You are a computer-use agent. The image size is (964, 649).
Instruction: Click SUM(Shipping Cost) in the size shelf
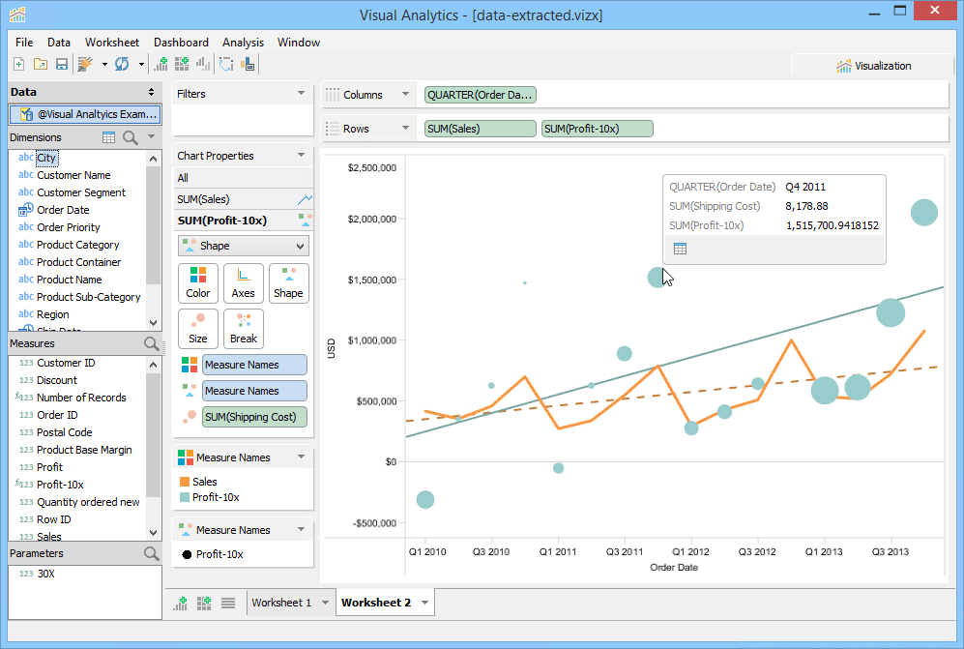[253, 416]
